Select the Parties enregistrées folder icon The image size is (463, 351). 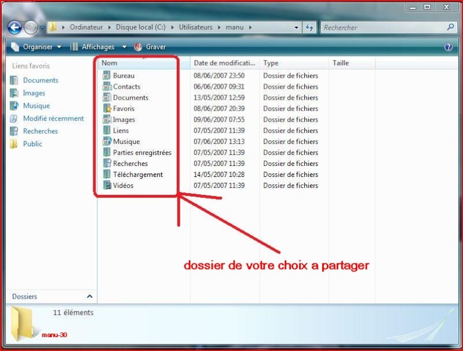[107, 152]
